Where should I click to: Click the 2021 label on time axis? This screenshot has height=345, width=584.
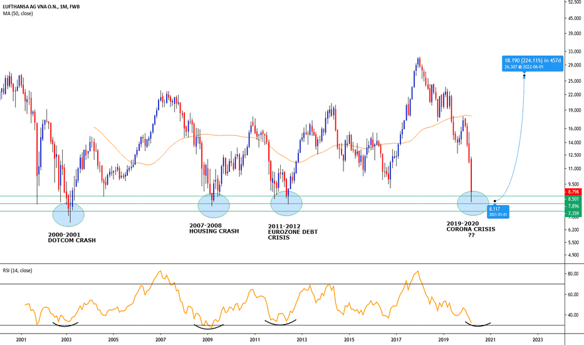click(491, 340)
